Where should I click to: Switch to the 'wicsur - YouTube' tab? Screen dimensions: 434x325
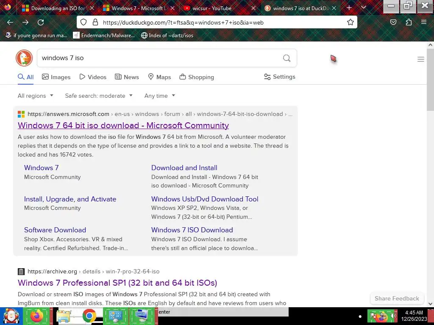[x=212, y=8]
